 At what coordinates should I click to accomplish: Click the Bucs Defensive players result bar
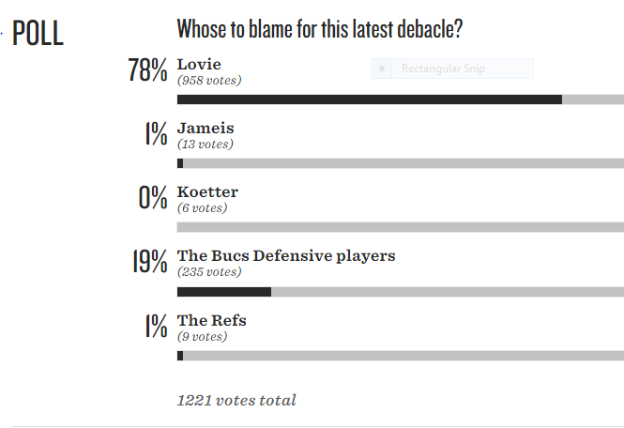click(x=401, y=292)
